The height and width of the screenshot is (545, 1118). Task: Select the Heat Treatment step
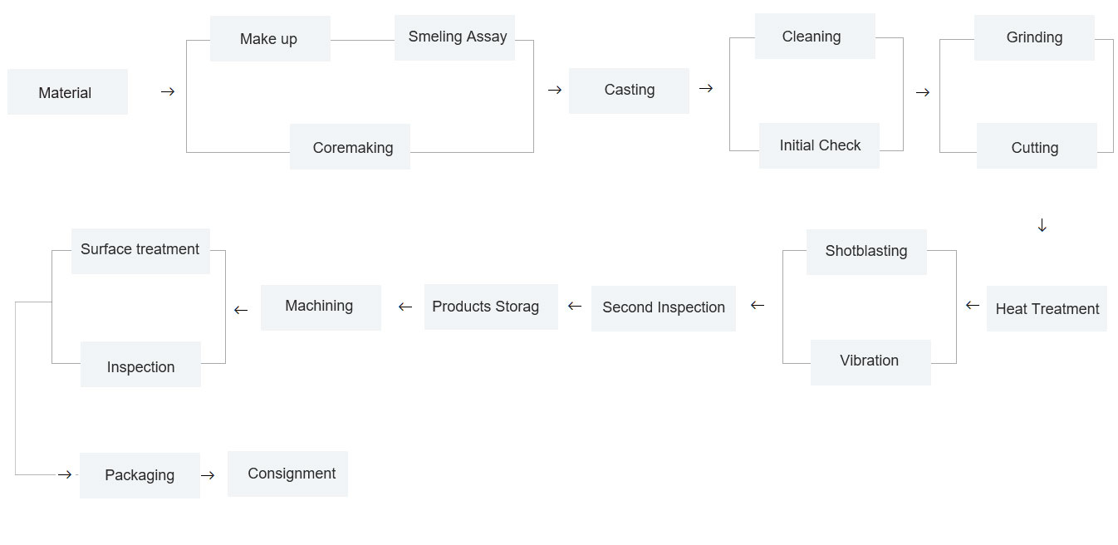click(x=1047, y=308)
